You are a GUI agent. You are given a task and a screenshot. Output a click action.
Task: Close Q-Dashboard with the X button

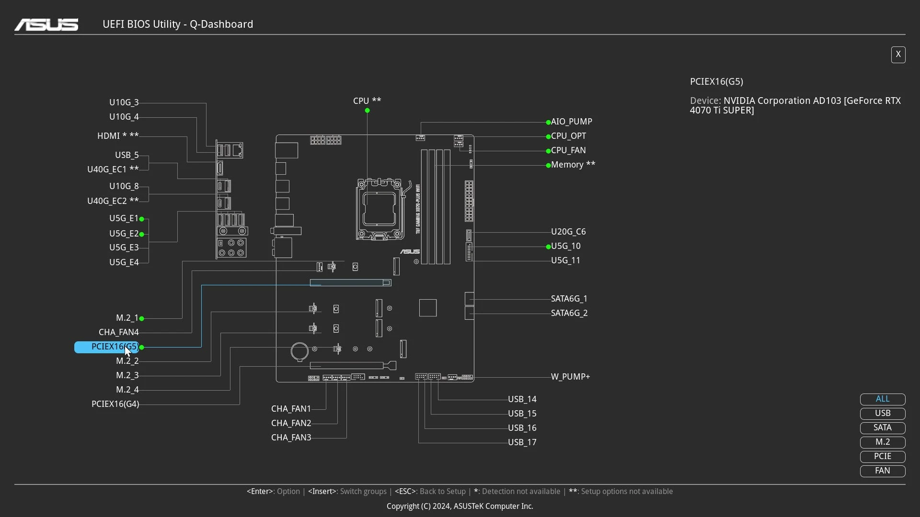[x=898, y=55]
